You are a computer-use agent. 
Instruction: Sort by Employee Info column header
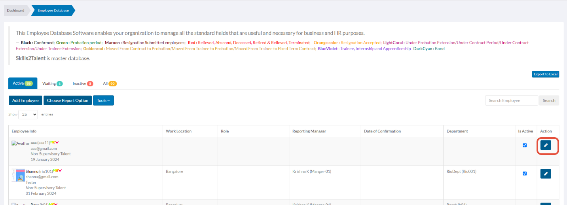pyautogui.click(x=85, y=131)
